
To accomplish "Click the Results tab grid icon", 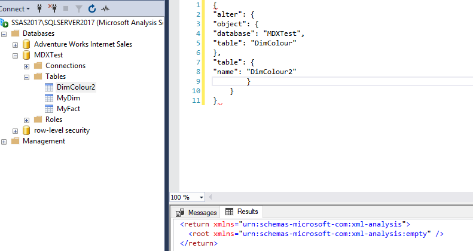I will [x=229, y=212].
